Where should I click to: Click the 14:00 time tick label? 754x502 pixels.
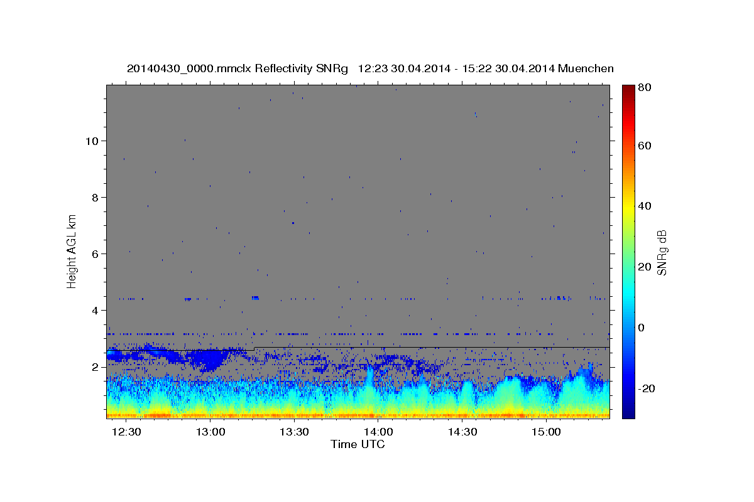(x=378, y=432)
